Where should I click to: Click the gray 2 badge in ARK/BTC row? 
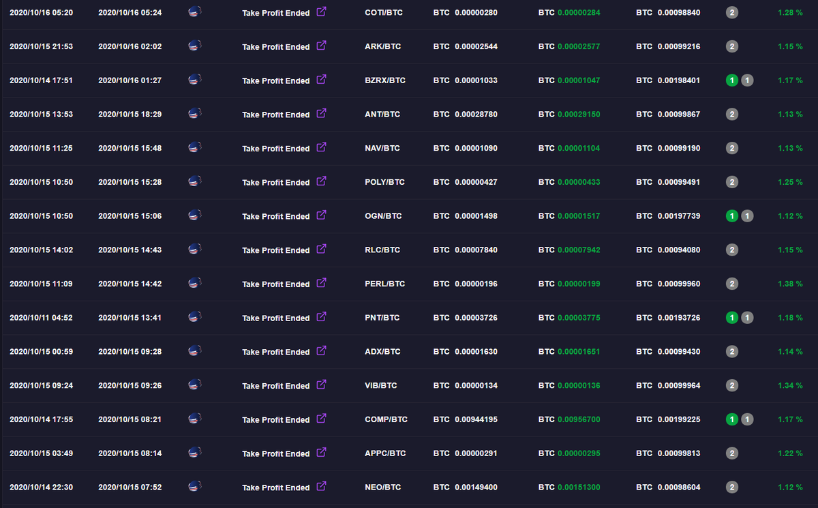click(x=732, y=47)
